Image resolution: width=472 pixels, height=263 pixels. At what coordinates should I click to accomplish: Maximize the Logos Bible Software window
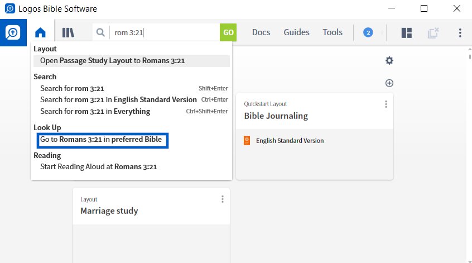tap(424, 8)
